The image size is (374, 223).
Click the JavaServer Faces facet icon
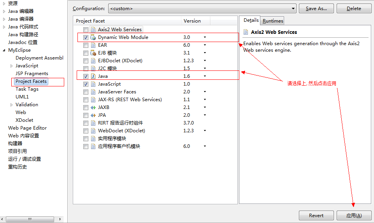pyautogui.click(x=93, y=92)
